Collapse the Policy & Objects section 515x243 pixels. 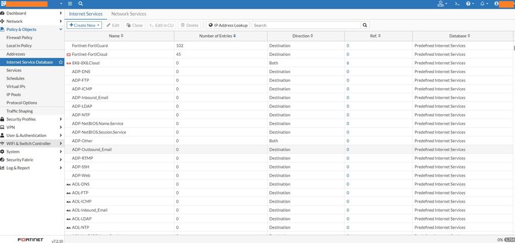click(x=61, y=29)
